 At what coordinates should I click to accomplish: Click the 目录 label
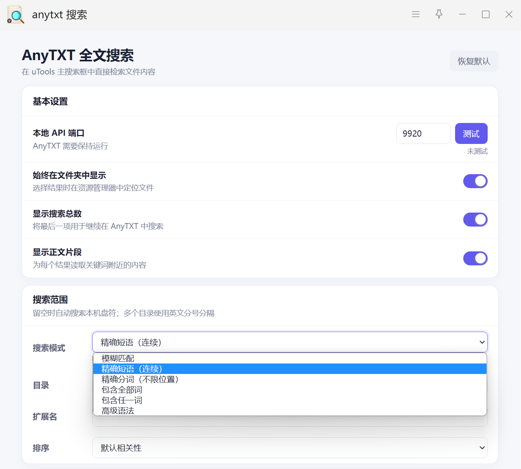(41, 386)
